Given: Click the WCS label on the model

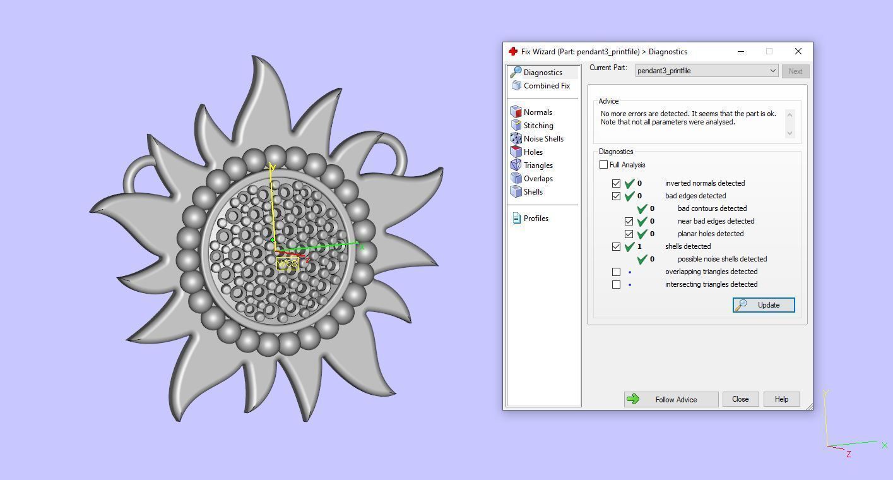Looking at the screenshot, I should (x=287, y=263).
